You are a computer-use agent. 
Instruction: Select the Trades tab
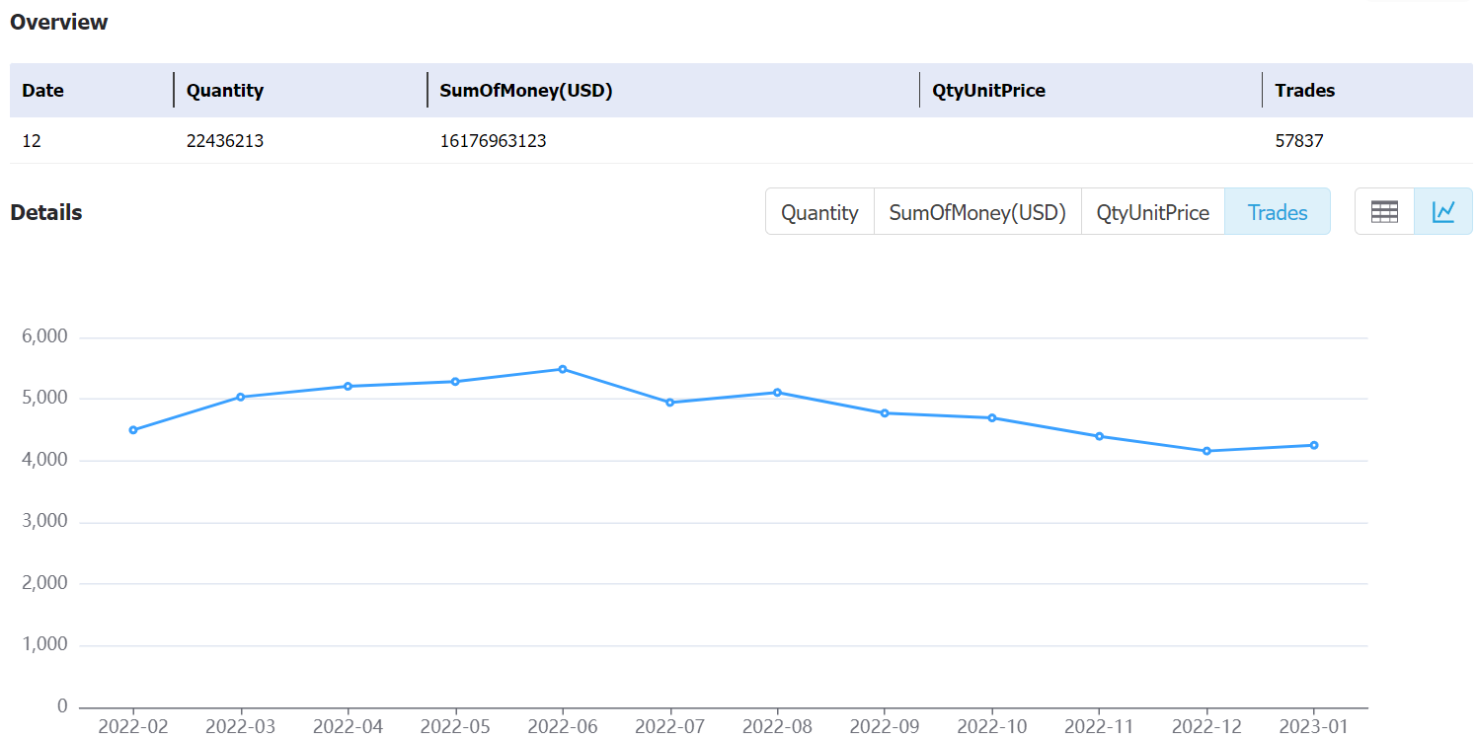[x=1278, y=212]
